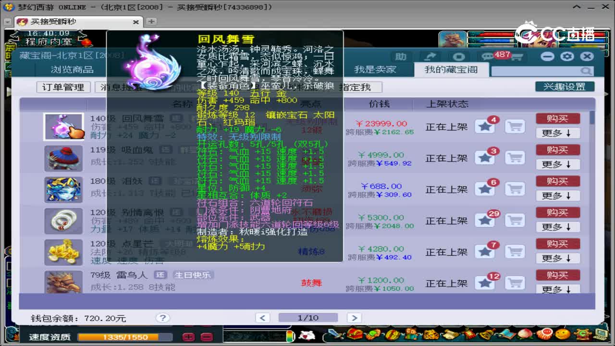Expand 更多 menu for 吸血鬼
This screenshot has width=615, height=346.
pyautogui.click(x=557, y=164)
